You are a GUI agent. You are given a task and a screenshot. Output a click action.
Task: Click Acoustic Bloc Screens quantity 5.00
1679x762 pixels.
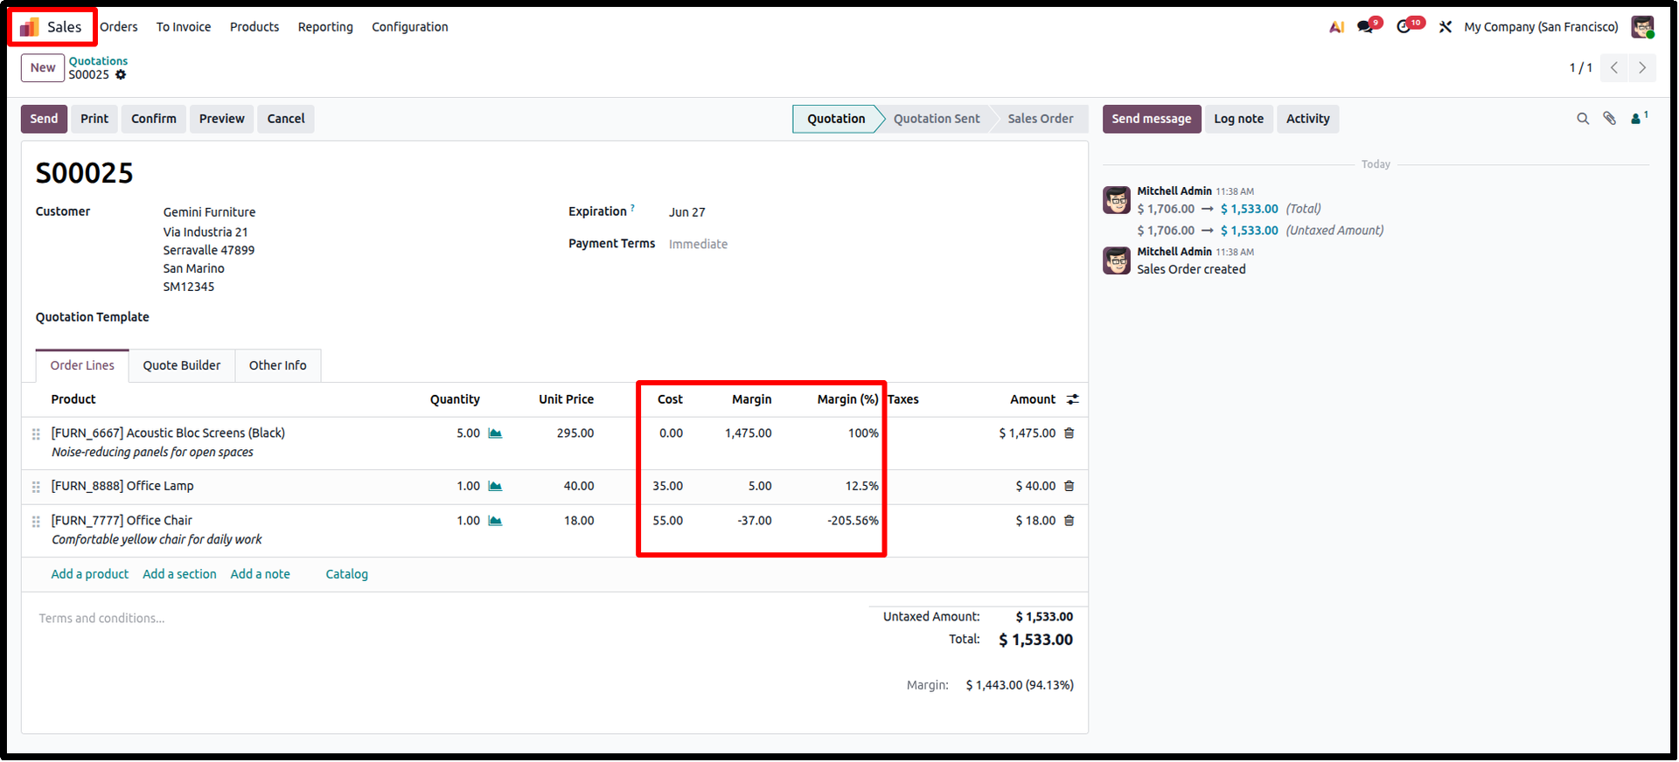[468, 433]
